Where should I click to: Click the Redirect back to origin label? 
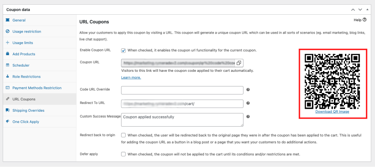point(97,135)
